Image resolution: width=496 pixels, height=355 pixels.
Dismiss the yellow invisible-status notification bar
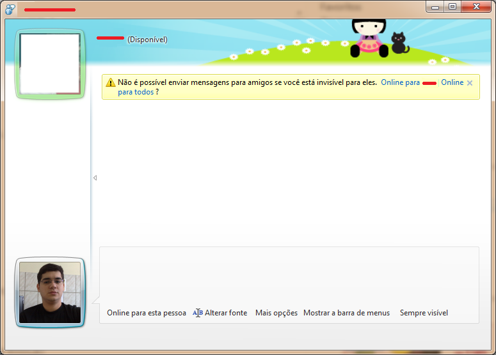tap(470, 83)
